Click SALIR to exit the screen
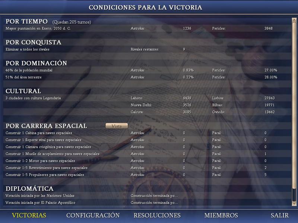Viewport: 298px width, 223px height. coord(279,216)
